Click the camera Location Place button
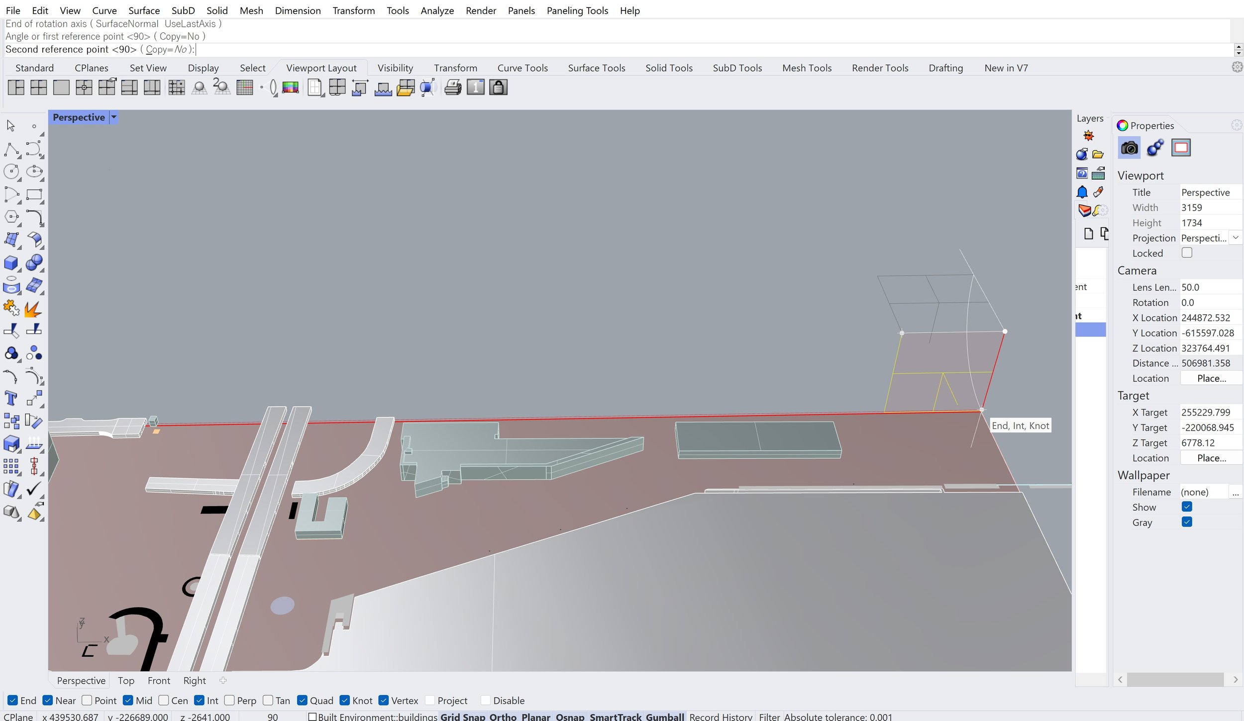The image size is (1244, 721). tap(1211, 378)
